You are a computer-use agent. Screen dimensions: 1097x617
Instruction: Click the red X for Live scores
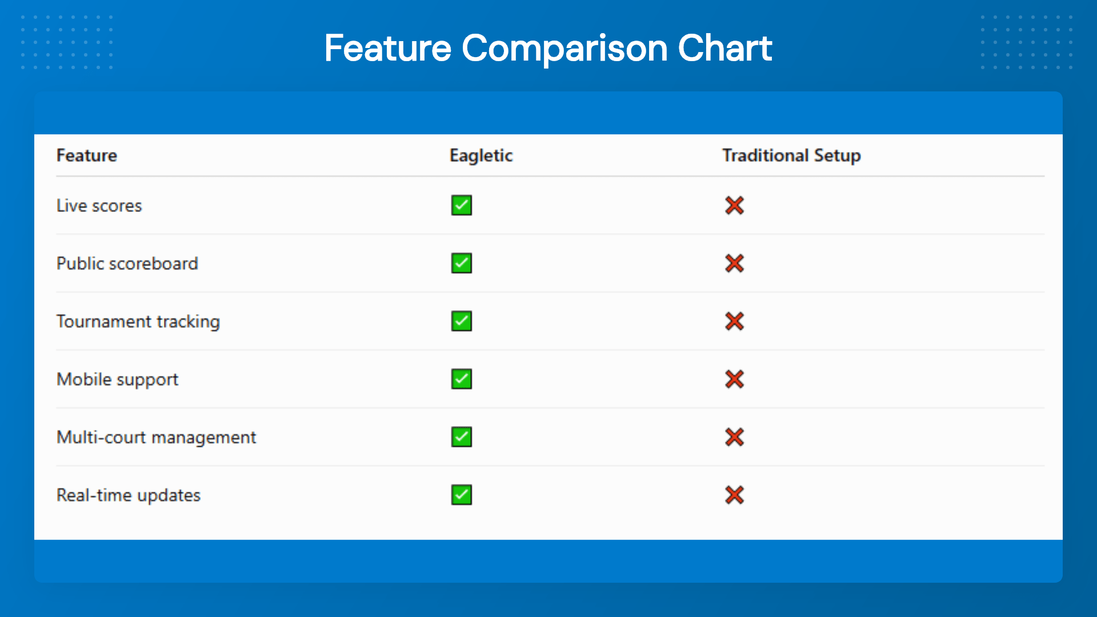734,205
